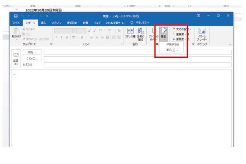This screenshot has height=164, width=246.
Task: Click the bullet list icon
Action: pos(101,31)
